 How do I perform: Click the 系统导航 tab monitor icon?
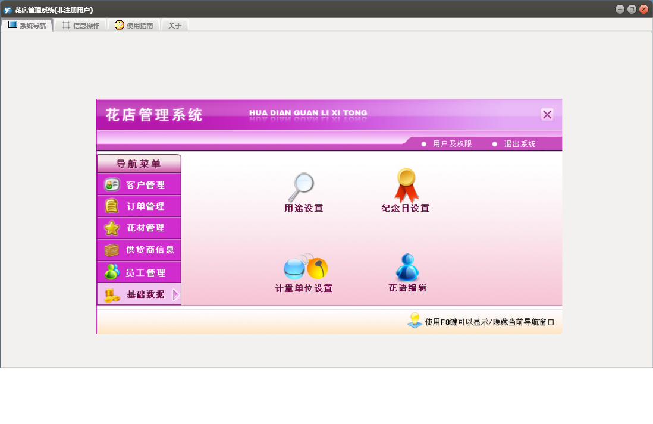[x=13, y=24]
